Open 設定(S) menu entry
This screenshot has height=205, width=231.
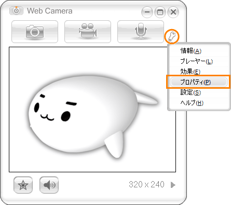click(199, 92)
